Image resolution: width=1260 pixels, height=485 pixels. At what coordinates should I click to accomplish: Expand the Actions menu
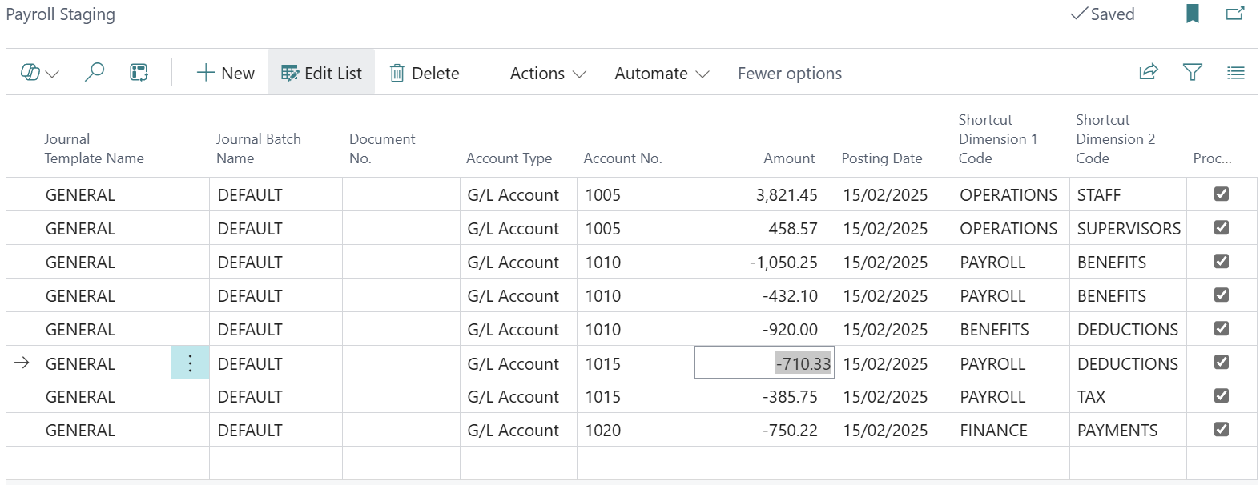(548, 73)
